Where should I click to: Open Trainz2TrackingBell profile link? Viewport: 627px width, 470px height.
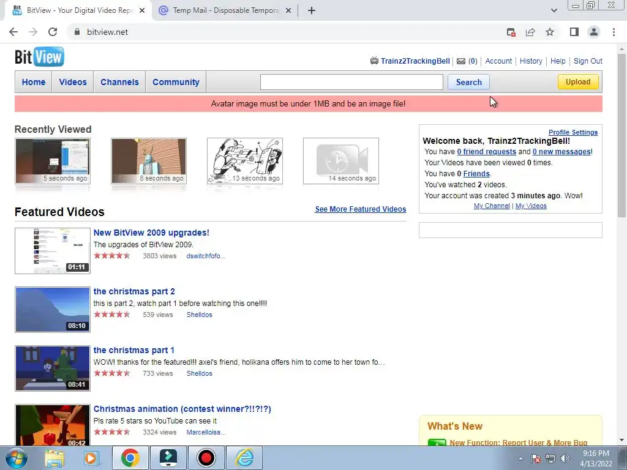pyautogui.click(x=415, y=61)
